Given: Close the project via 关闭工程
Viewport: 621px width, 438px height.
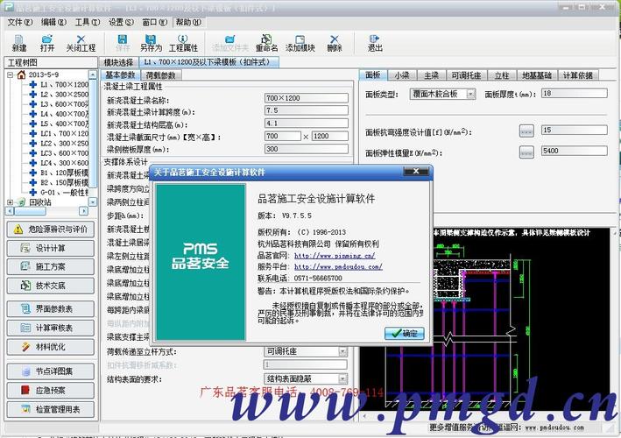Looking at the screenshot, I should (81, 43).
